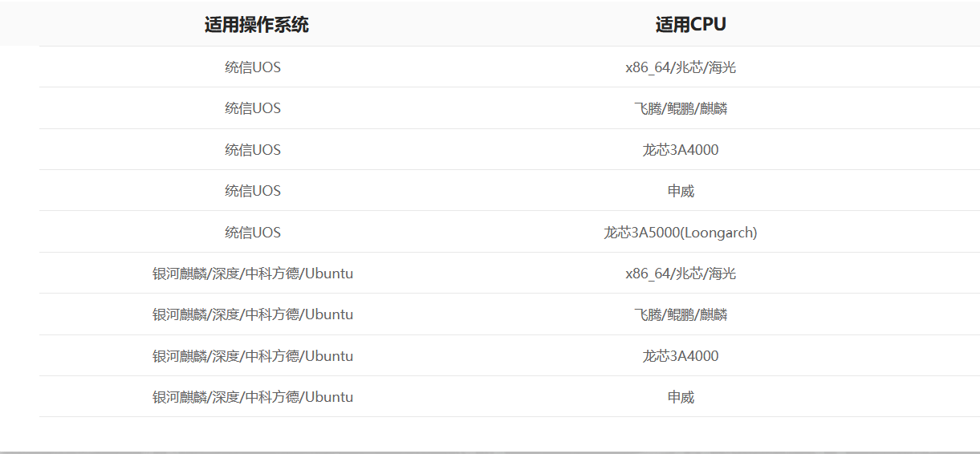Select 统信UOS cell beside x86_64/兆芯/海光

(x=253, y=67)
